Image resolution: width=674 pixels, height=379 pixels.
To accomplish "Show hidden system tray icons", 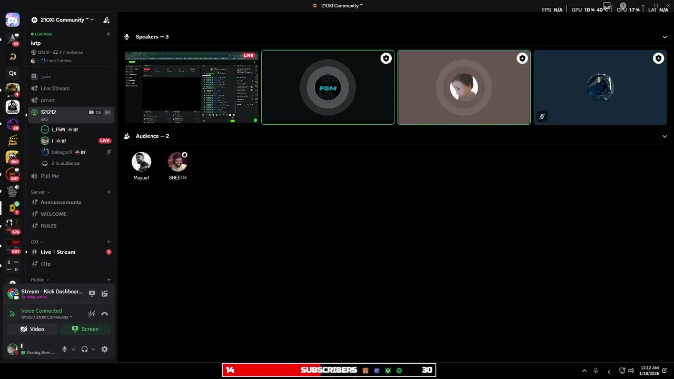I will tap(584, 371).
